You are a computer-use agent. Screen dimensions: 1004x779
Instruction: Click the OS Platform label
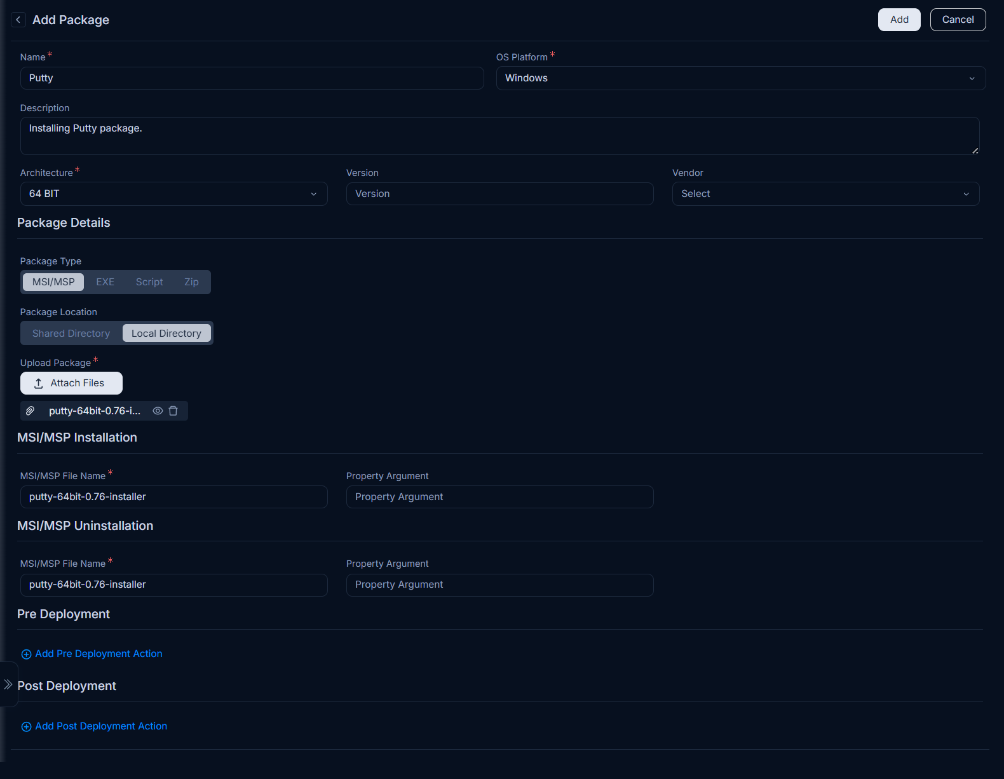pos(522,57)
